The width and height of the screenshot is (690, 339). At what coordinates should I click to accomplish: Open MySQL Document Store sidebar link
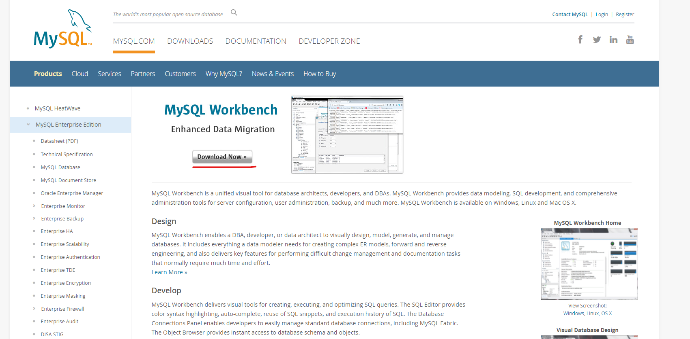[x=69, y=180]
